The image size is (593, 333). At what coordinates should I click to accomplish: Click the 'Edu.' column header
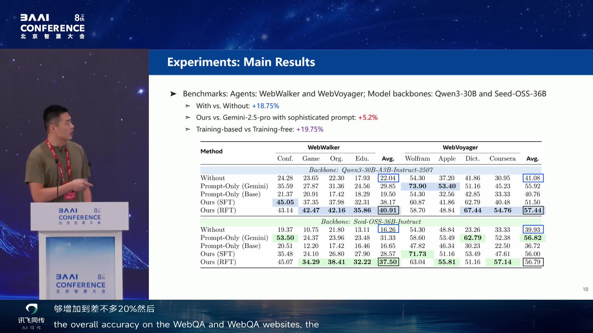point(362,158)
